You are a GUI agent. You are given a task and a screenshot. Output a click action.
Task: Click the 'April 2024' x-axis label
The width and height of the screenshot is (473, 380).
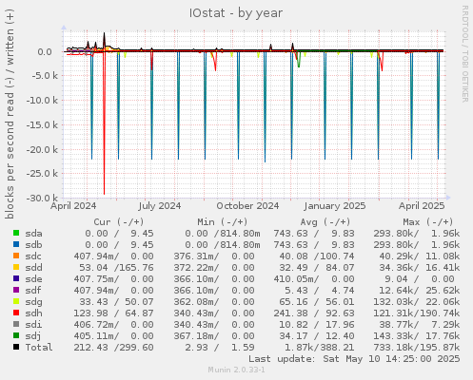tap(73, 206)
